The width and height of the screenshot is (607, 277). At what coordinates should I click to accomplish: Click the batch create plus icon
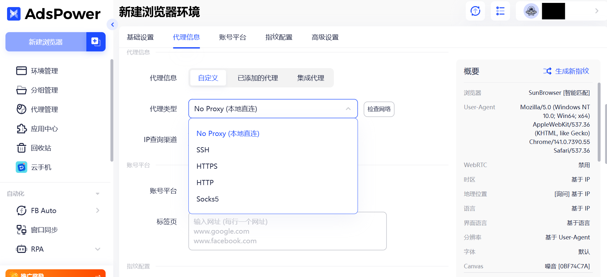pos(96,42)
